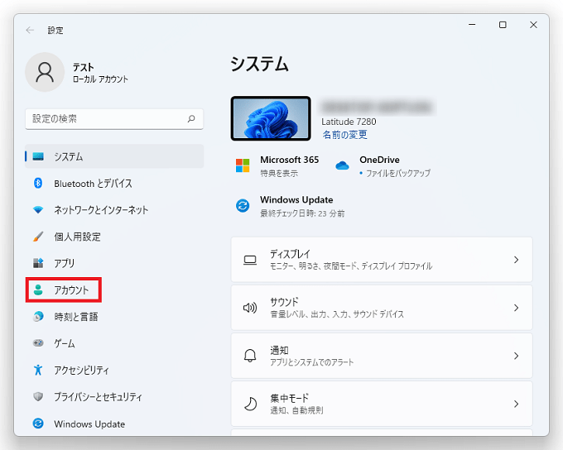Click the 設定の検索 search field

coord(114,119)
